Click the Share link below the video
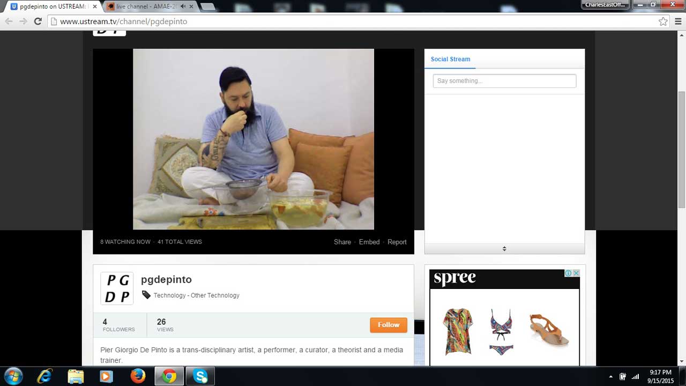The image size is (686, 386). 342,242
